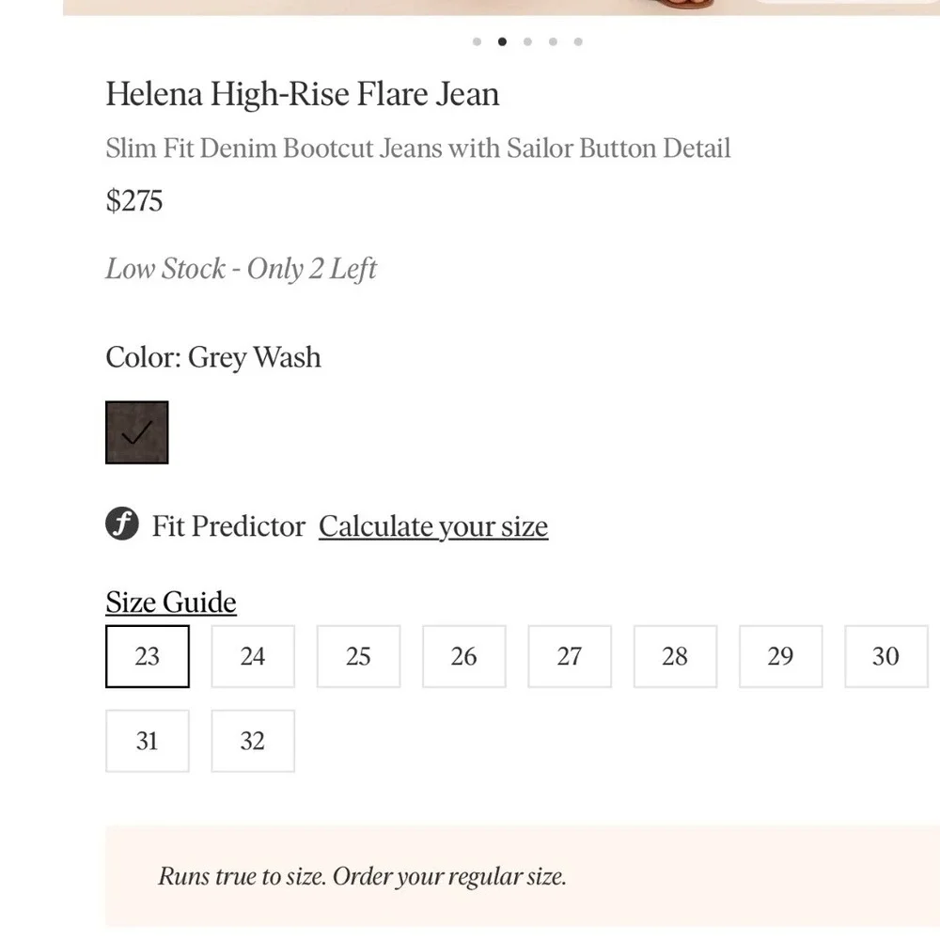The image size is (940, 940).
Task: Select size 28
Action: pyautogui.click(x=675, y=656)
